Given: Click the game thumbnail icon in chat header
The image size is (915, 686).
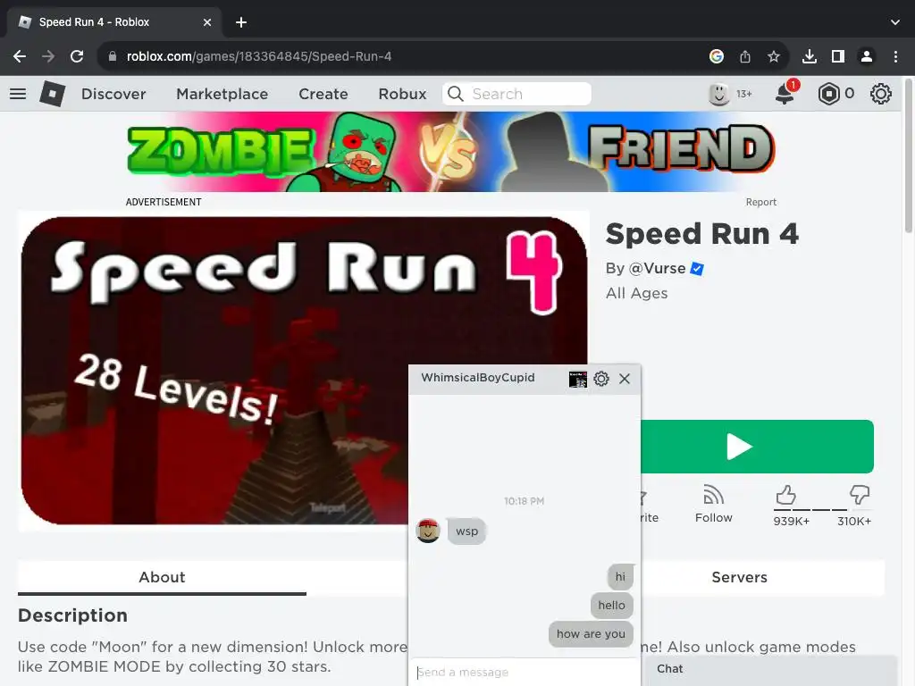Looking at the screenshot, I should tap(578, 379).
